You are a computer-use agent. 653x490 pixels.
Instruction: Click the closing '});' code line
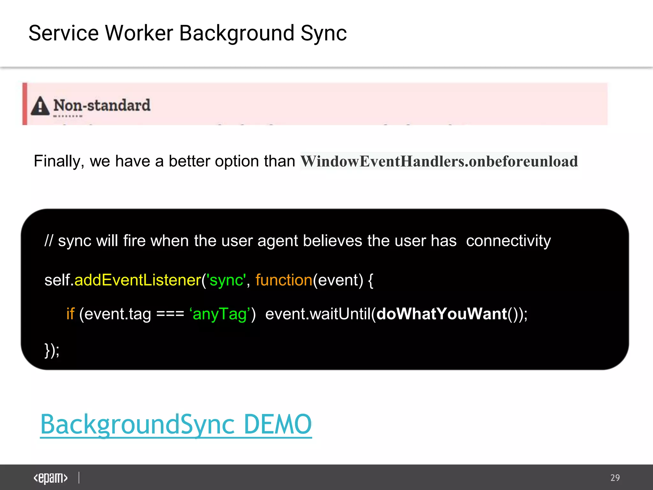52,350
